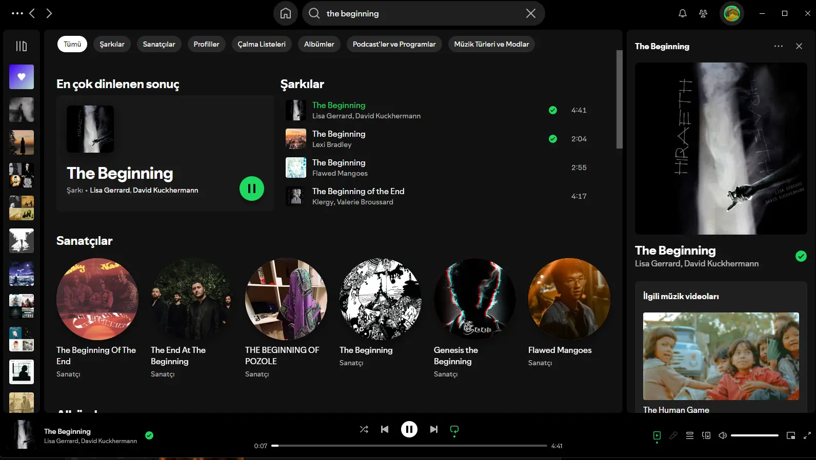Open the large Hiraeth album cover
816x460 pixels.
[721, 149]
